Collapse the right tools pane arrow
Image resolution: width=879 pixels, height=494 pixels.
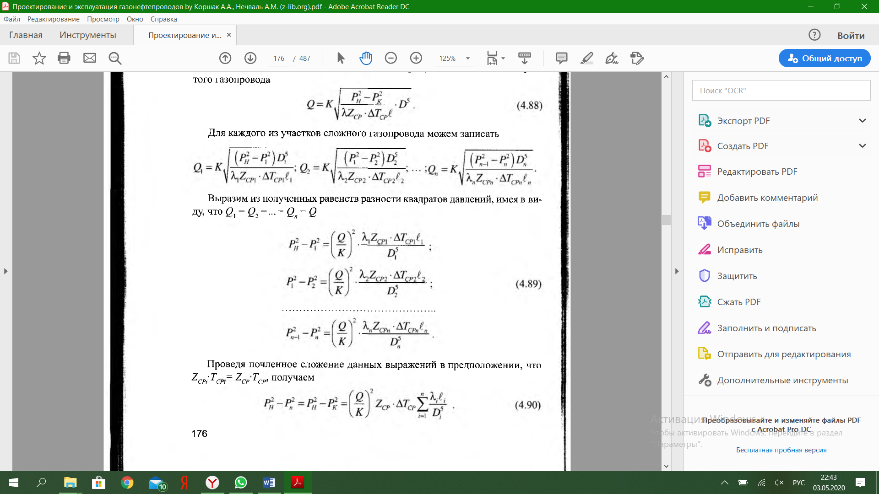677,271
